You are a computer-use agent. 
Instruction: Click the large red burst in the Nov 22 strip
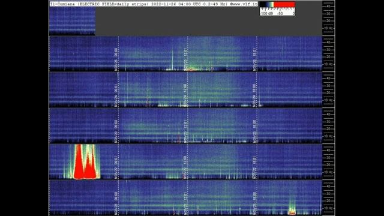[85, 162]
